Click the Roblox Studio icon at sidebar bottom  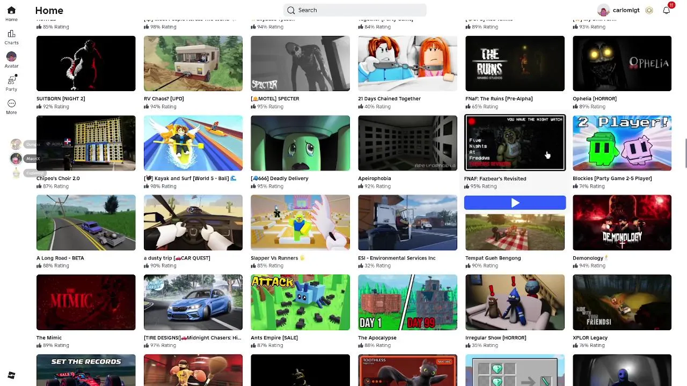point(11,375)
